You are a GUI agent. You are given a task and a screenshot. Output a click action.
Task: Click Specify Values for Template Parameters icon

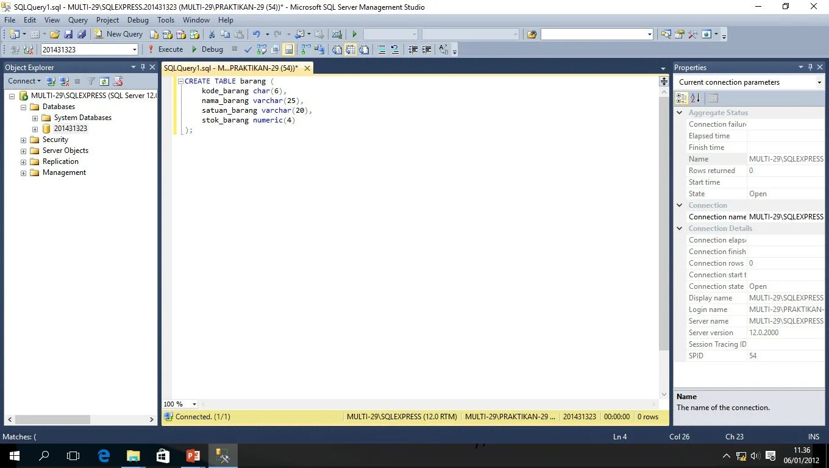click(443, 49)
